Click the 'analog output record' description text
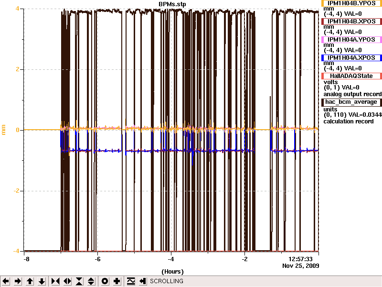The image size is (382, 287). [x=352, y=94]
